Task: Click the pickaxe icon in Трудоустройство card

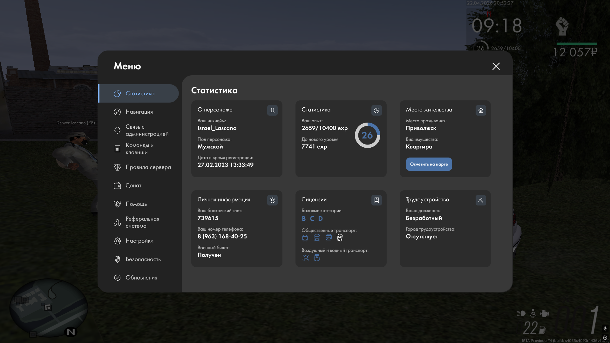Action: (481, 200)
